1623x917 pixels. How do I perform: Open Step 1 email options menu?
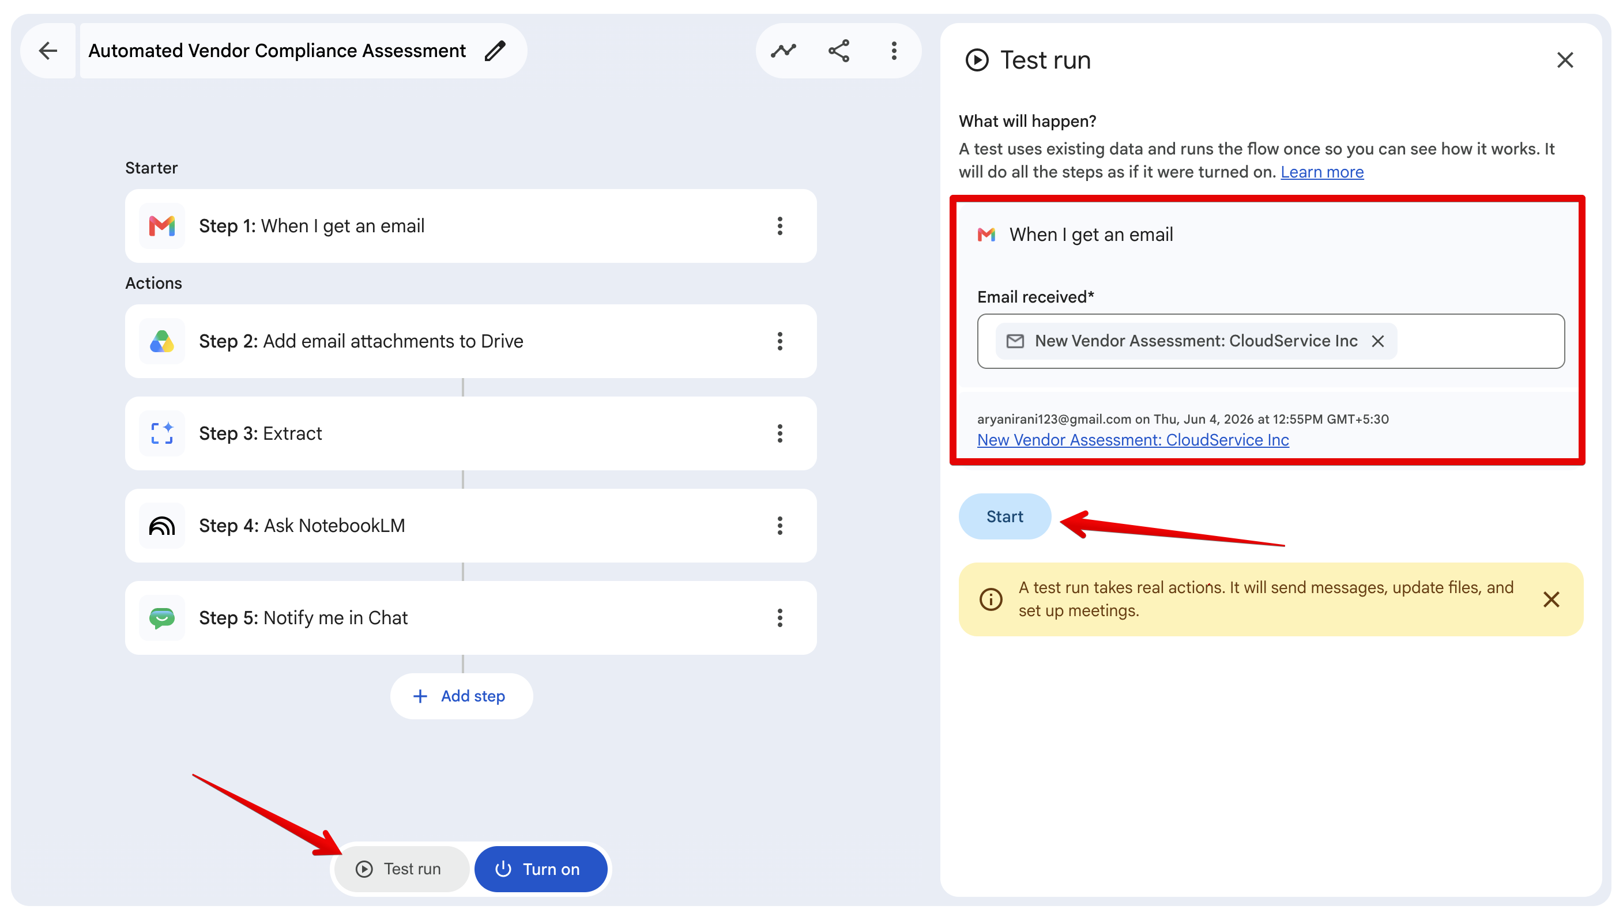(780, 226)
